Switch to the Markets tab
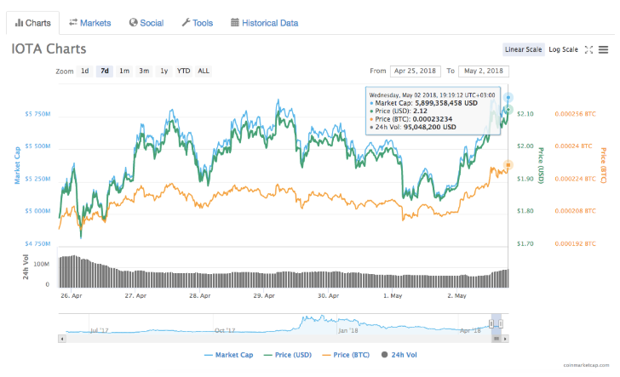Image resolution: width=620 pixels, height=377 pixels. (x=90, y=23)
